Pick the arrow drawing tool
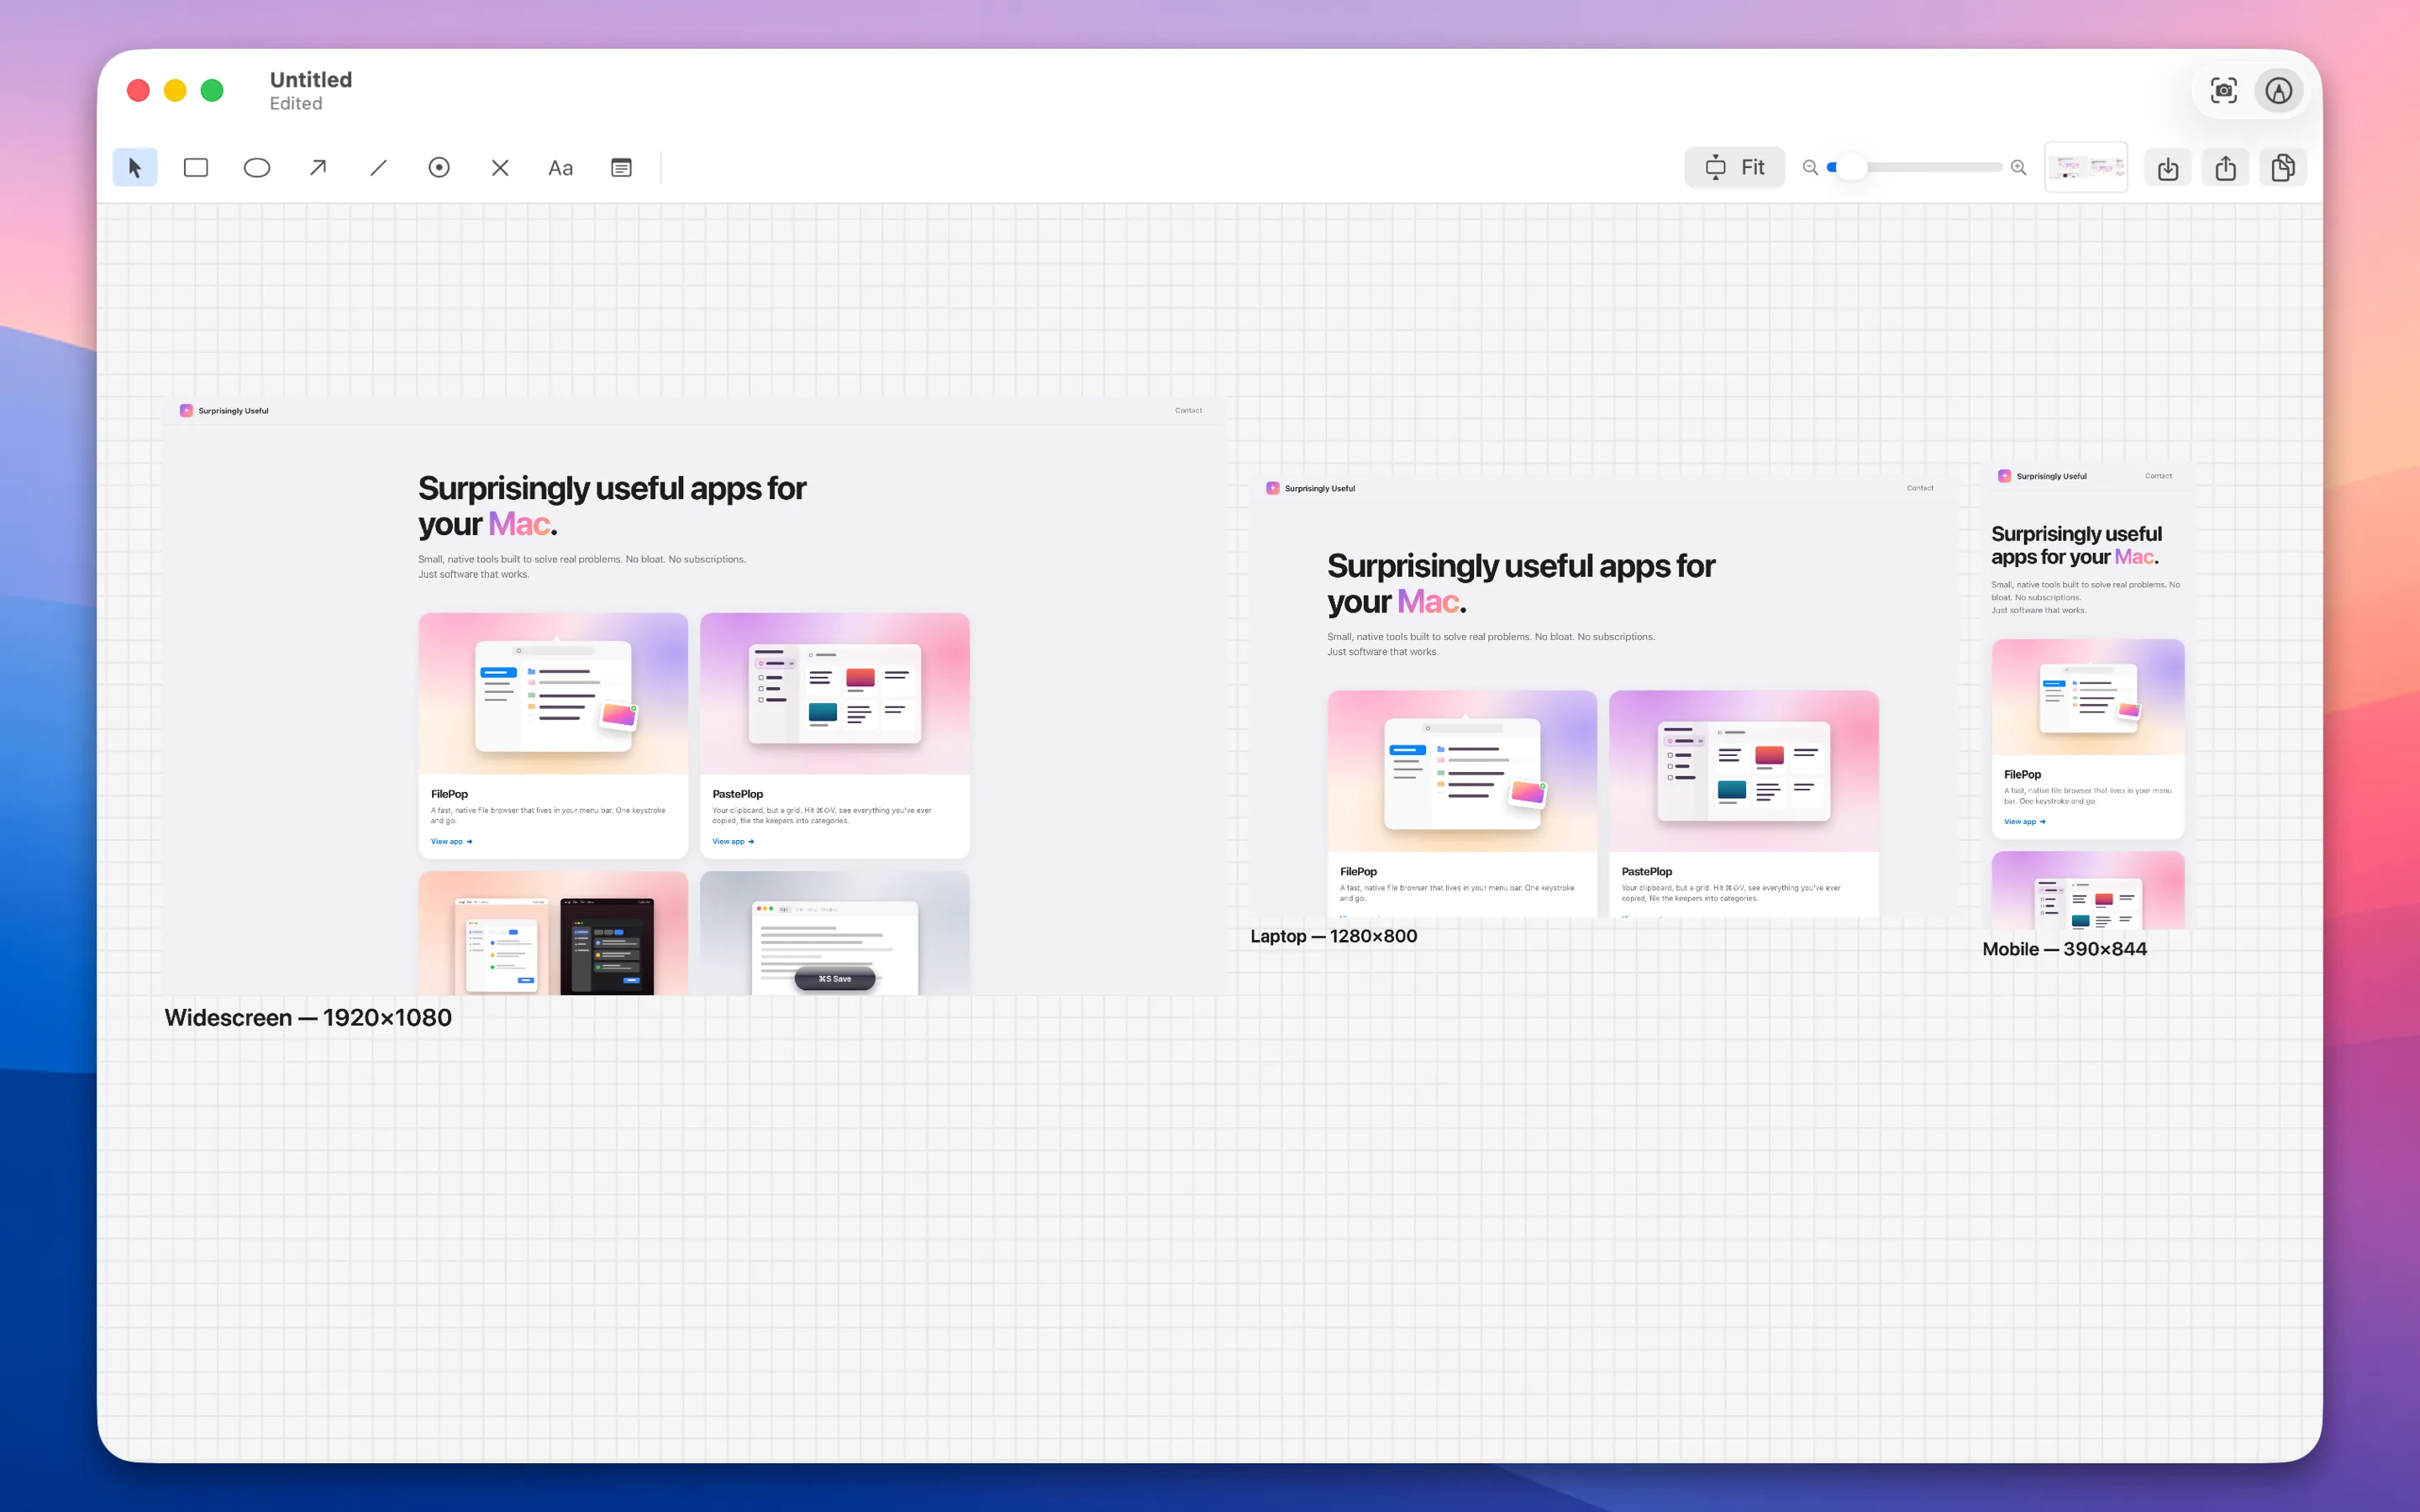Viewport: 2420px width, 1512px height. click(318, 167)
